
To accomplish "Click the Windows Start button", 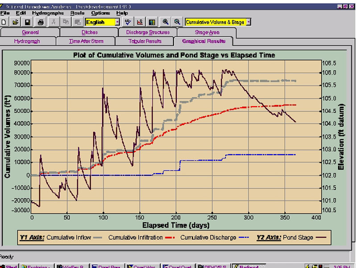I will (x=10, y=266).
